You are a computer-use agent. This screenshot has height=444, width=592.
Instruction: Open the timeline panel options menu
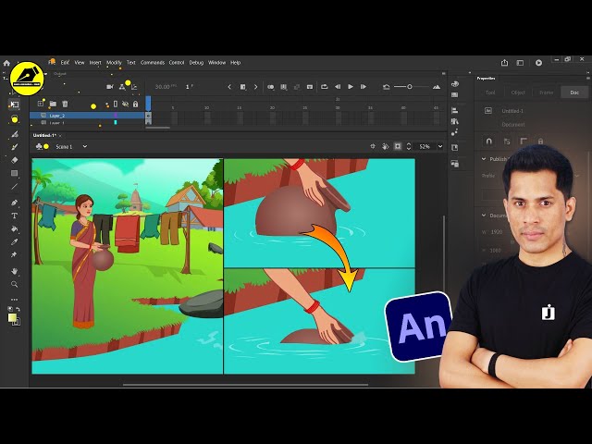tap(444, 74)
